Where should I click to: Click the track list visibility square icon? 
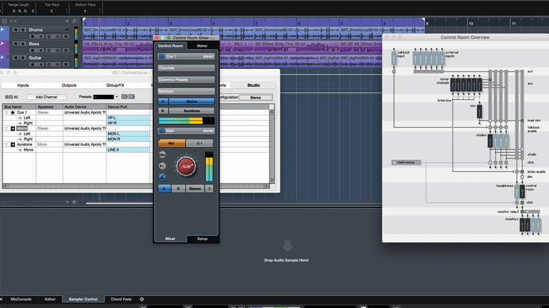(x=5, y=21)
